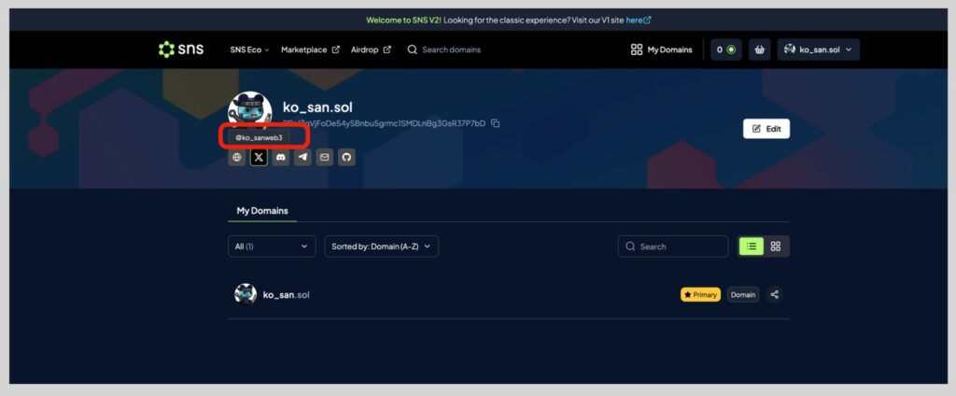Click the Edit profile button
Screen dimensions: 956x396
pos(766,129)
